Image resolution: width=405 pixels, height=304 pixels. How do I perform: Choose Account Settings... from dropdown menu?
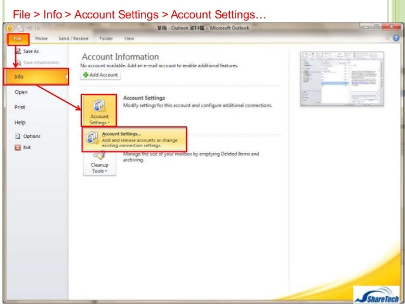pos(135,139)
